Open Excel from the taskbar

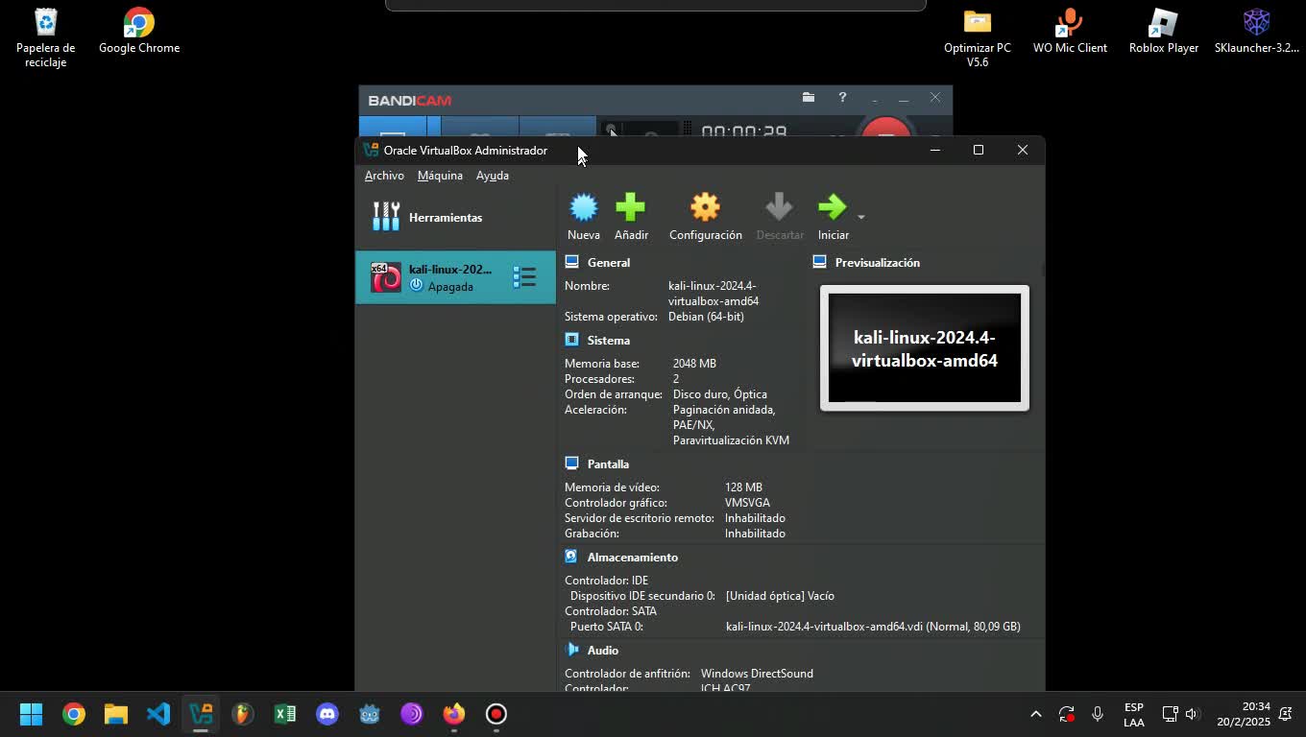pos(285,714)
